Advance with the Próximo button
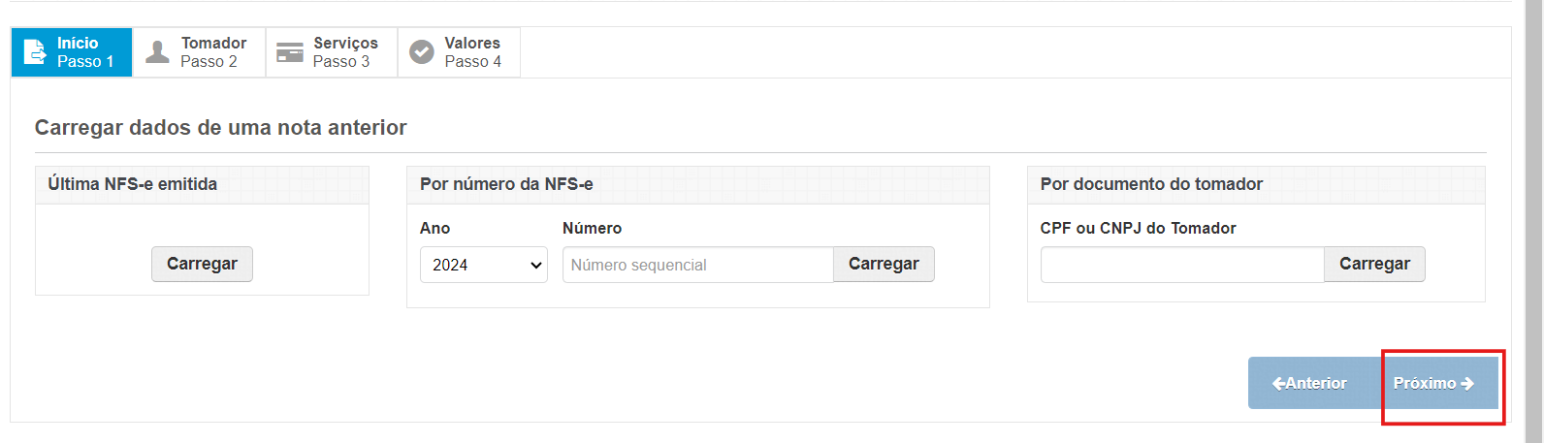Screen dimensions: 1544x443 point(1433,383)
